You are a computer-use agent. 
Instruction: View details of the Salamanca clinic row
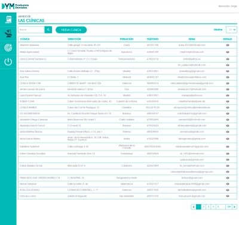(x=228, y=184)
